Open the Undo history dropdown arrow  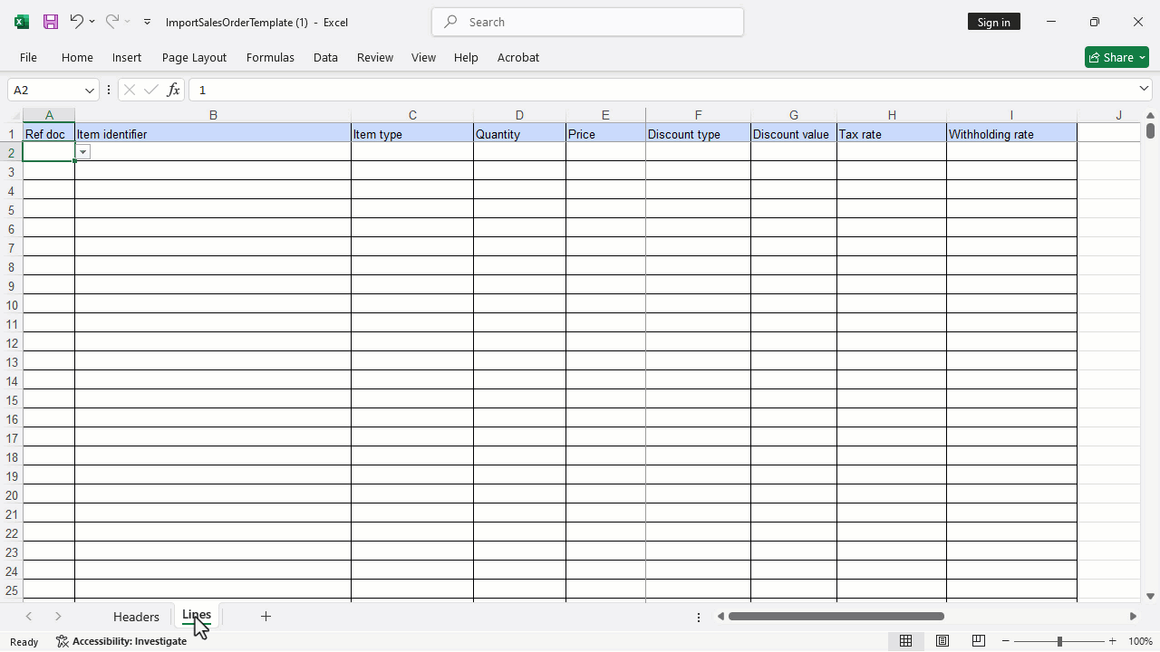(x=92, y=22)
